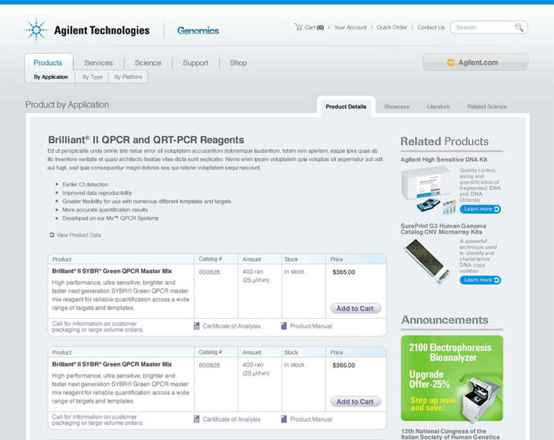Image resolution: width=554 pixels, height=440 pixels.
Task: Click the first Brilliant II SYBR Green product name
Action: click(112, 271)
